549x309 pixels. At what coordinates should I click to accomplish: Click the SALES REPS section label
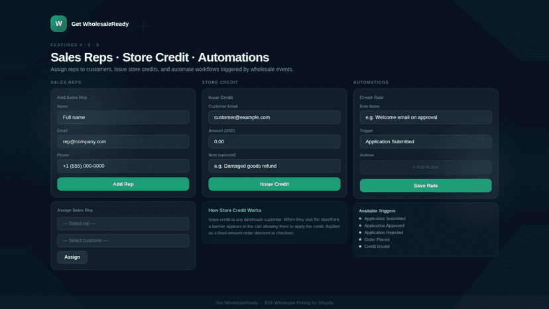66,82
